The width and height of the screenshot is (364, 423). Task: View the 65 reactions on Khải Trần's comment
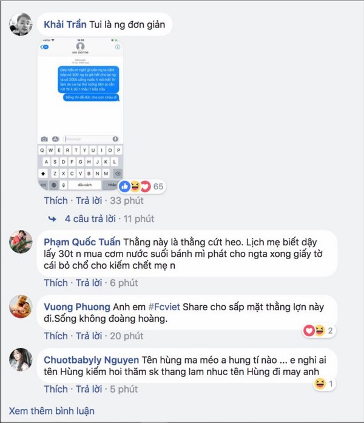(x=142, y=186)
